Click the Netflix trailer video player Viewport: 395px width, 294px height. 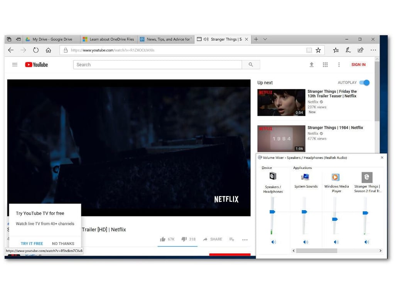click(129, 148)
